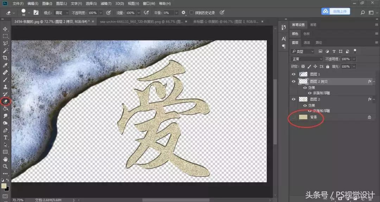Select the Path Selection tool
Viewport: 380px width, 202px height.
click(5, 145)
